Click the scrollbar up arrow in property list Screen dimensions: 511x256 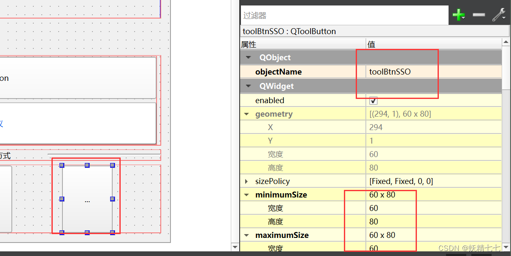click(506, 43)
